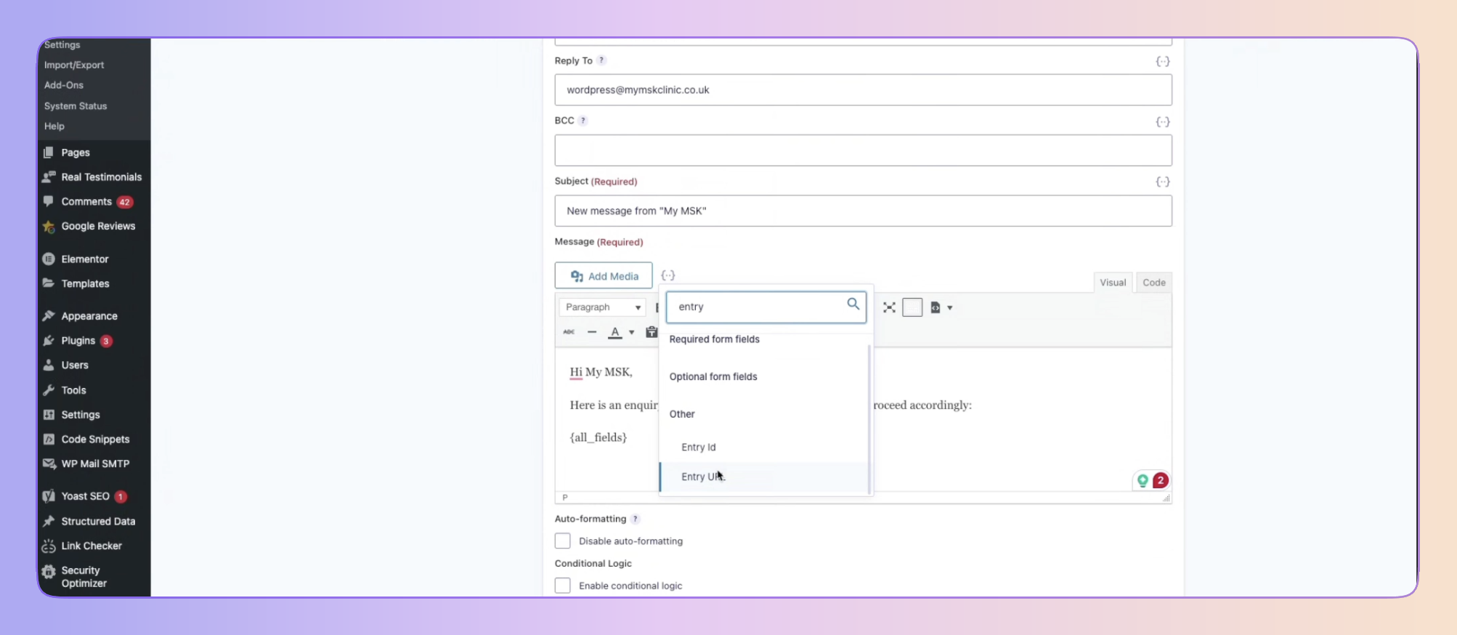Open WP Mail SMTP menu

click(94, 464)
